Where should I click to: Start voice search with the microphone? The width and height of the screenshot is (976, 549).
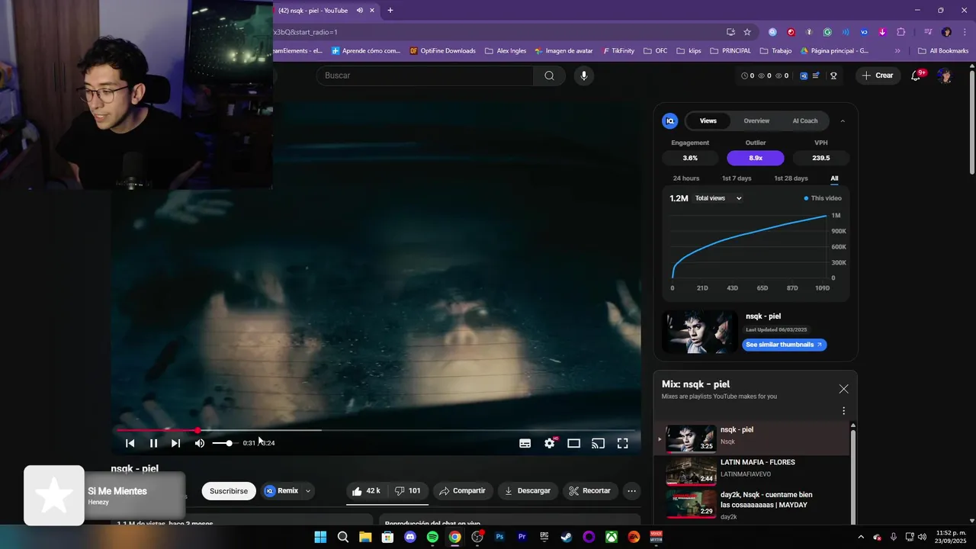(584, 75)
